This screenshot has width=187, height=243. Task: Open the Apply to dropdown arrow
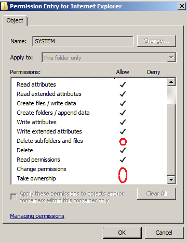point(171,57)
